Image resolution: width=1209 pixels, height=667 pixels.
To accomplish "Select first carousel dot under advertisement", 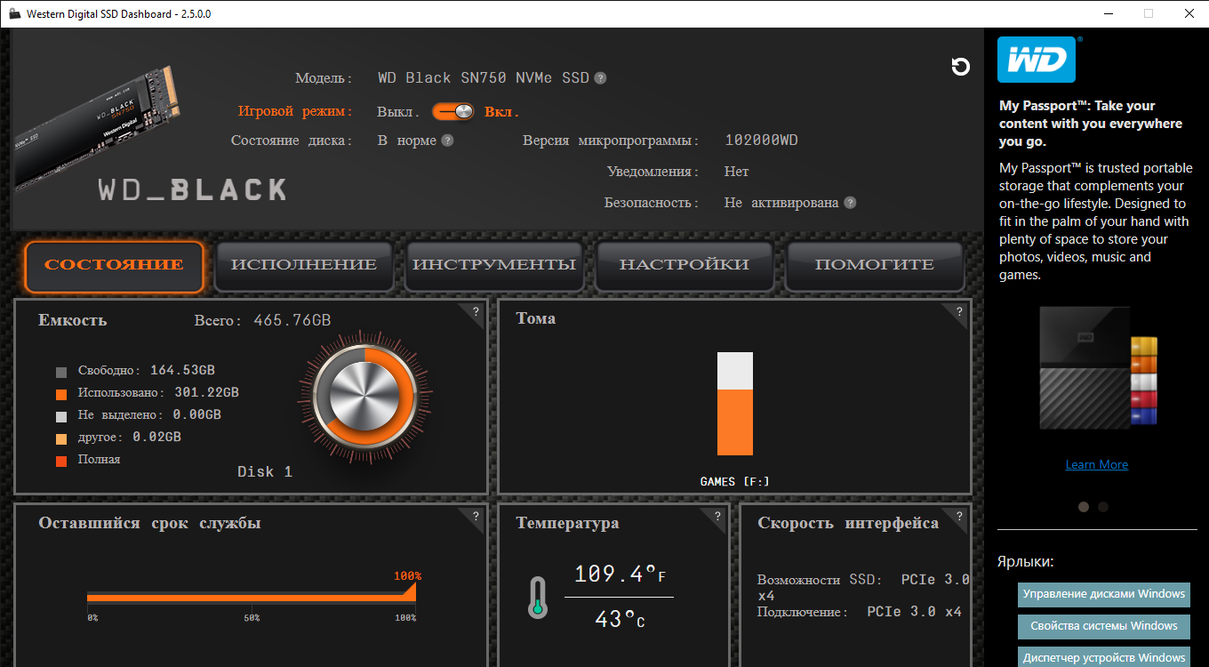I will pos(1084,507).
